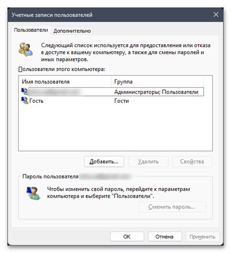Select the row with Администраторы; Пользователи group
This screenshot has height=253, width=231.
coord(113,92)
